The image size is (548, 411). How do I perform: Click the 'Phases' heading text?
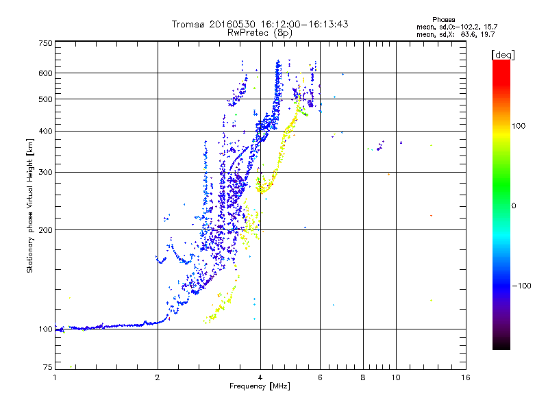(x=443, y=20)
